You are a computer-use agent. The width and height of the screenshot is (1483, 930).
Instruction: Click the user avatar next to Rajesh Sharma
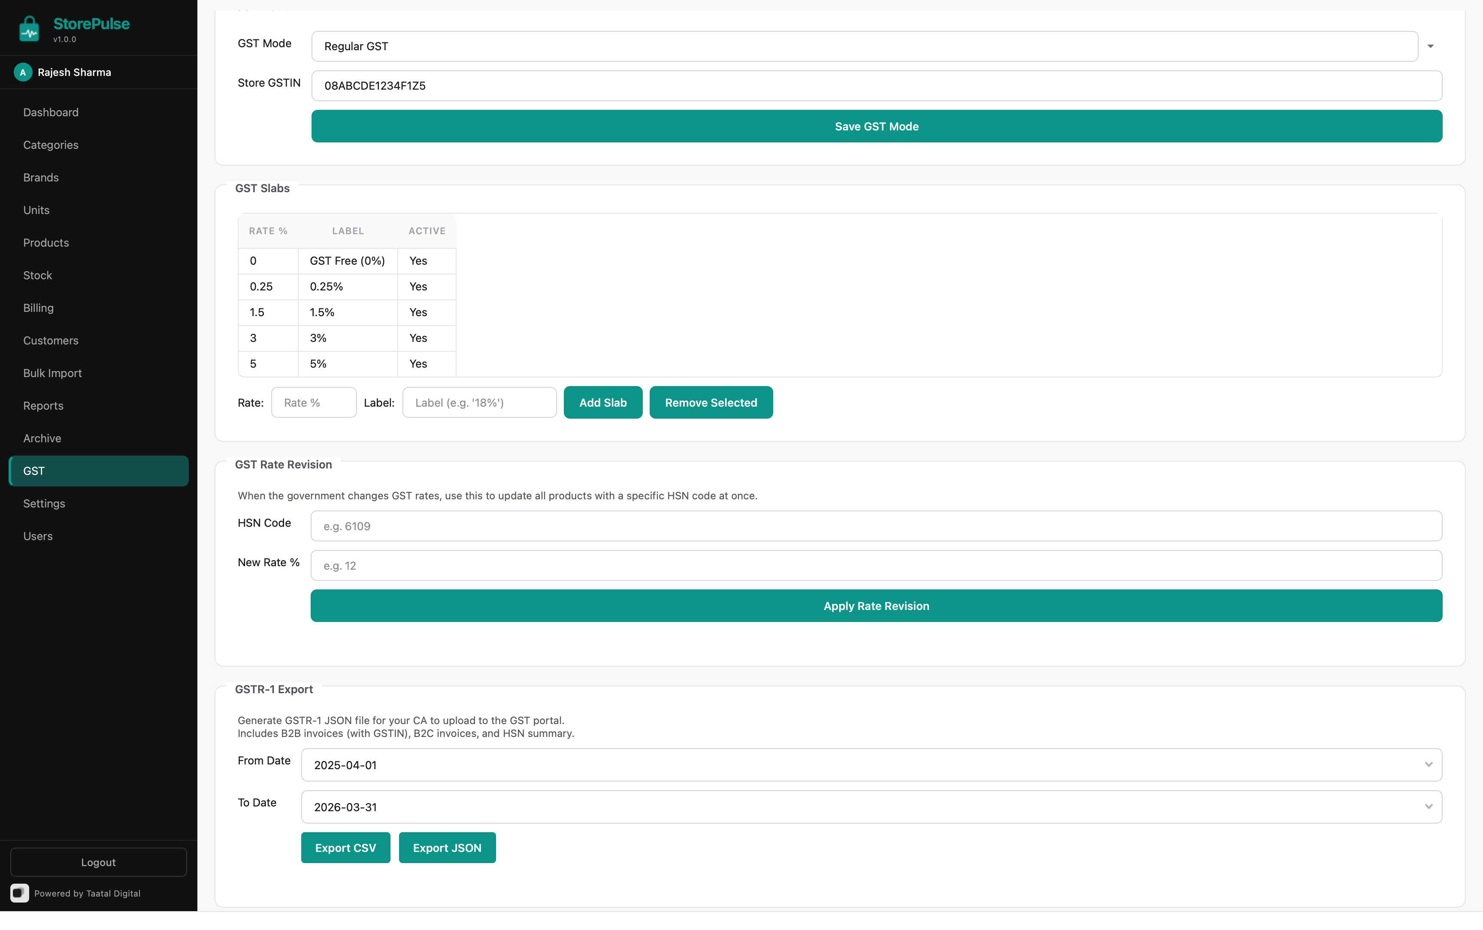23,72
